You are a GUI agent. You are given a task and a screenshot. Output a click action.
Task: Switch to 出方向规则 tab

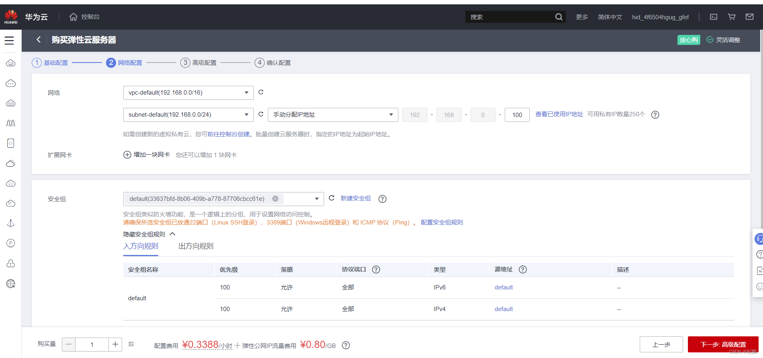196,247
